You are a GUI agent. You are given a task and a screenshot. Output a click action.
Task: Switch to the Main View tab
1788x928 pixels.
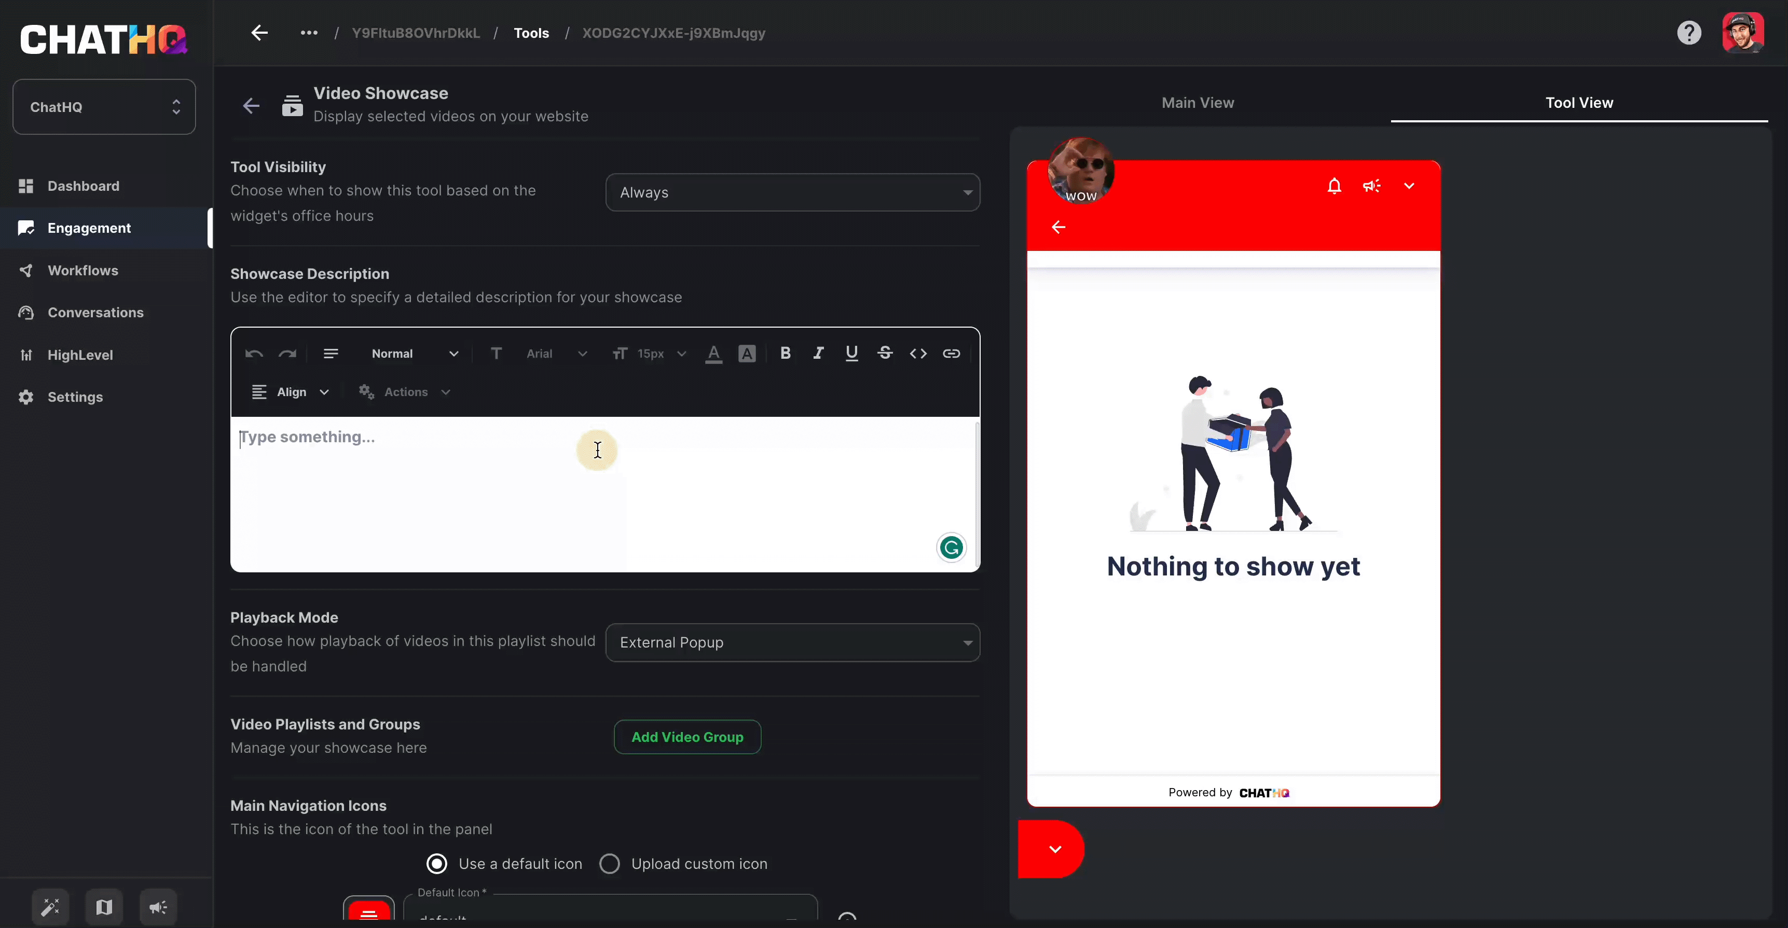point(1198,103)
